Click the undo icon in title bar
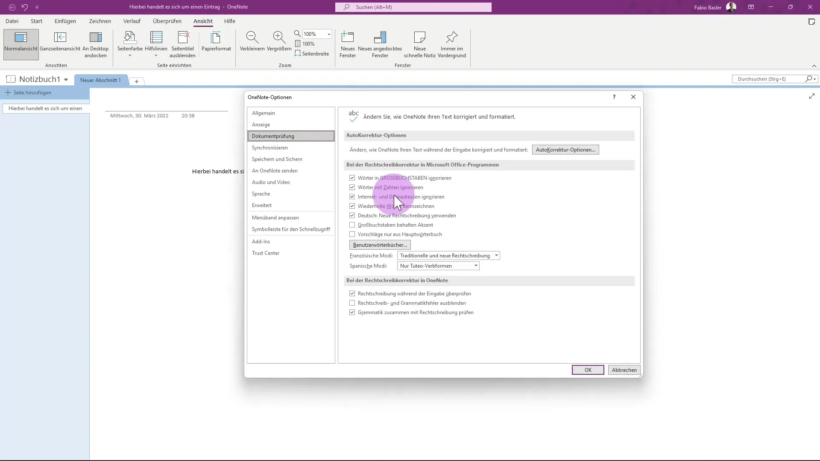Screen dimensions: 820x461 (x=25, y=7)
